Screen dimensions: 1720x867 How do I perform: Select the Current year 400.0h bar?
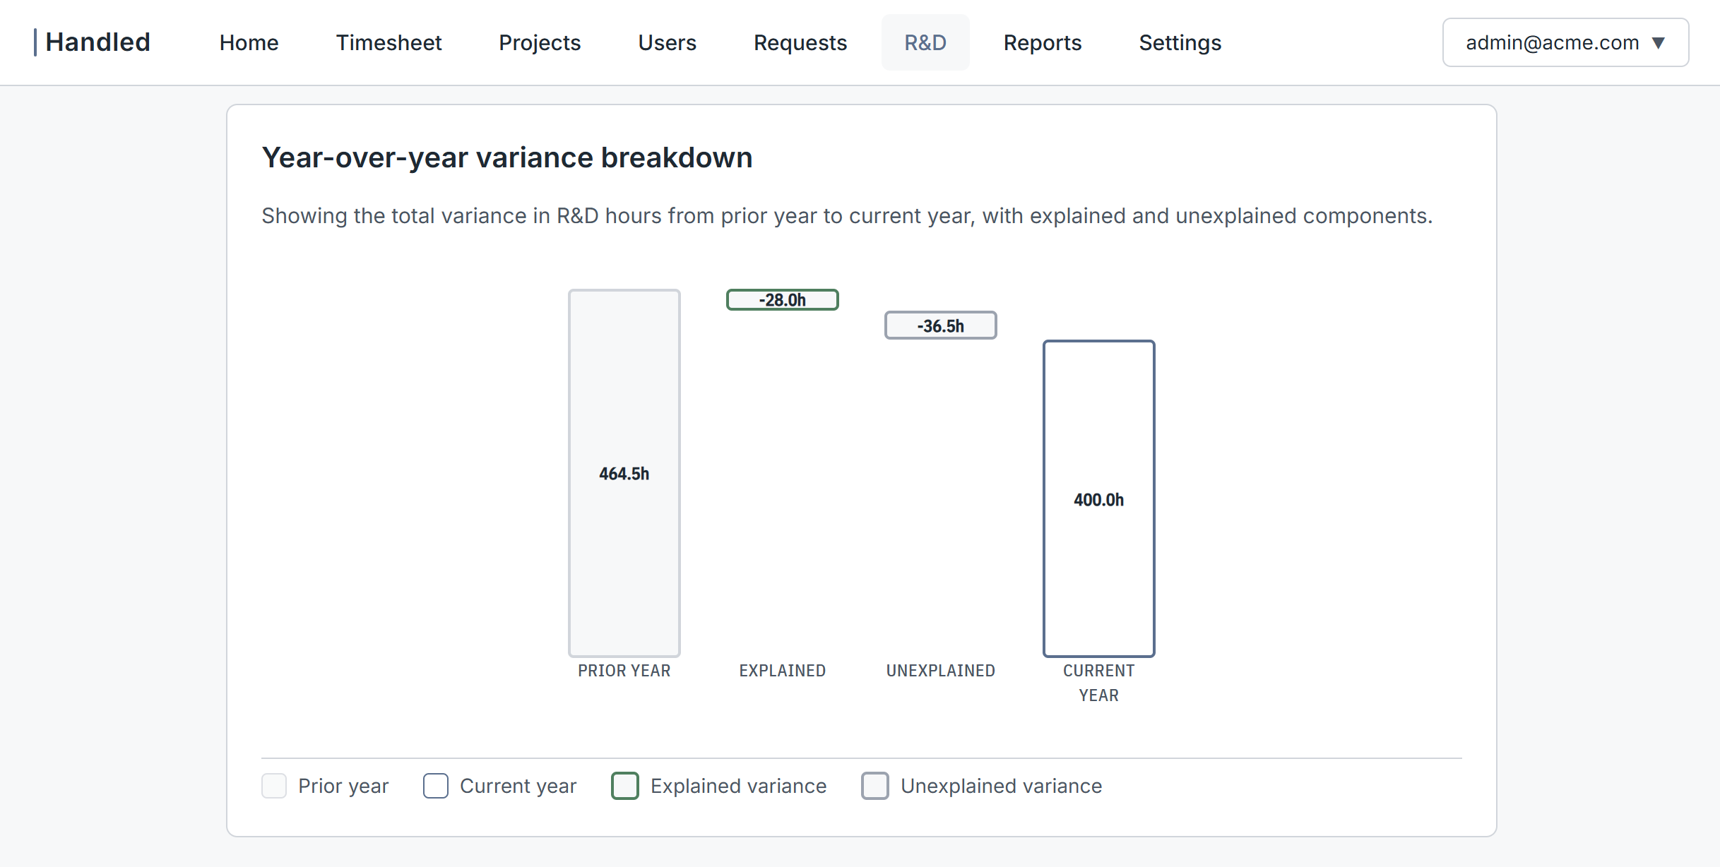click(x=1098, y=499)
